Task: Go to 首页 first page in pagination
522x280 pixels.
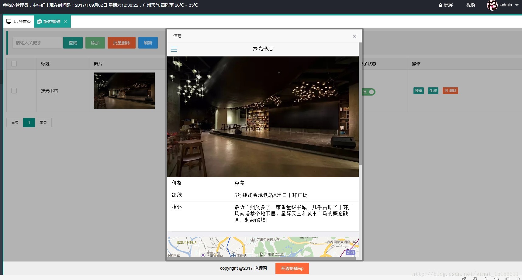Action: 15,123
